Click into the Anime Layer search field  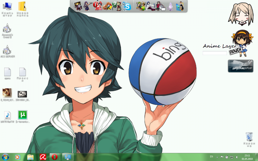tap(214, 53)
